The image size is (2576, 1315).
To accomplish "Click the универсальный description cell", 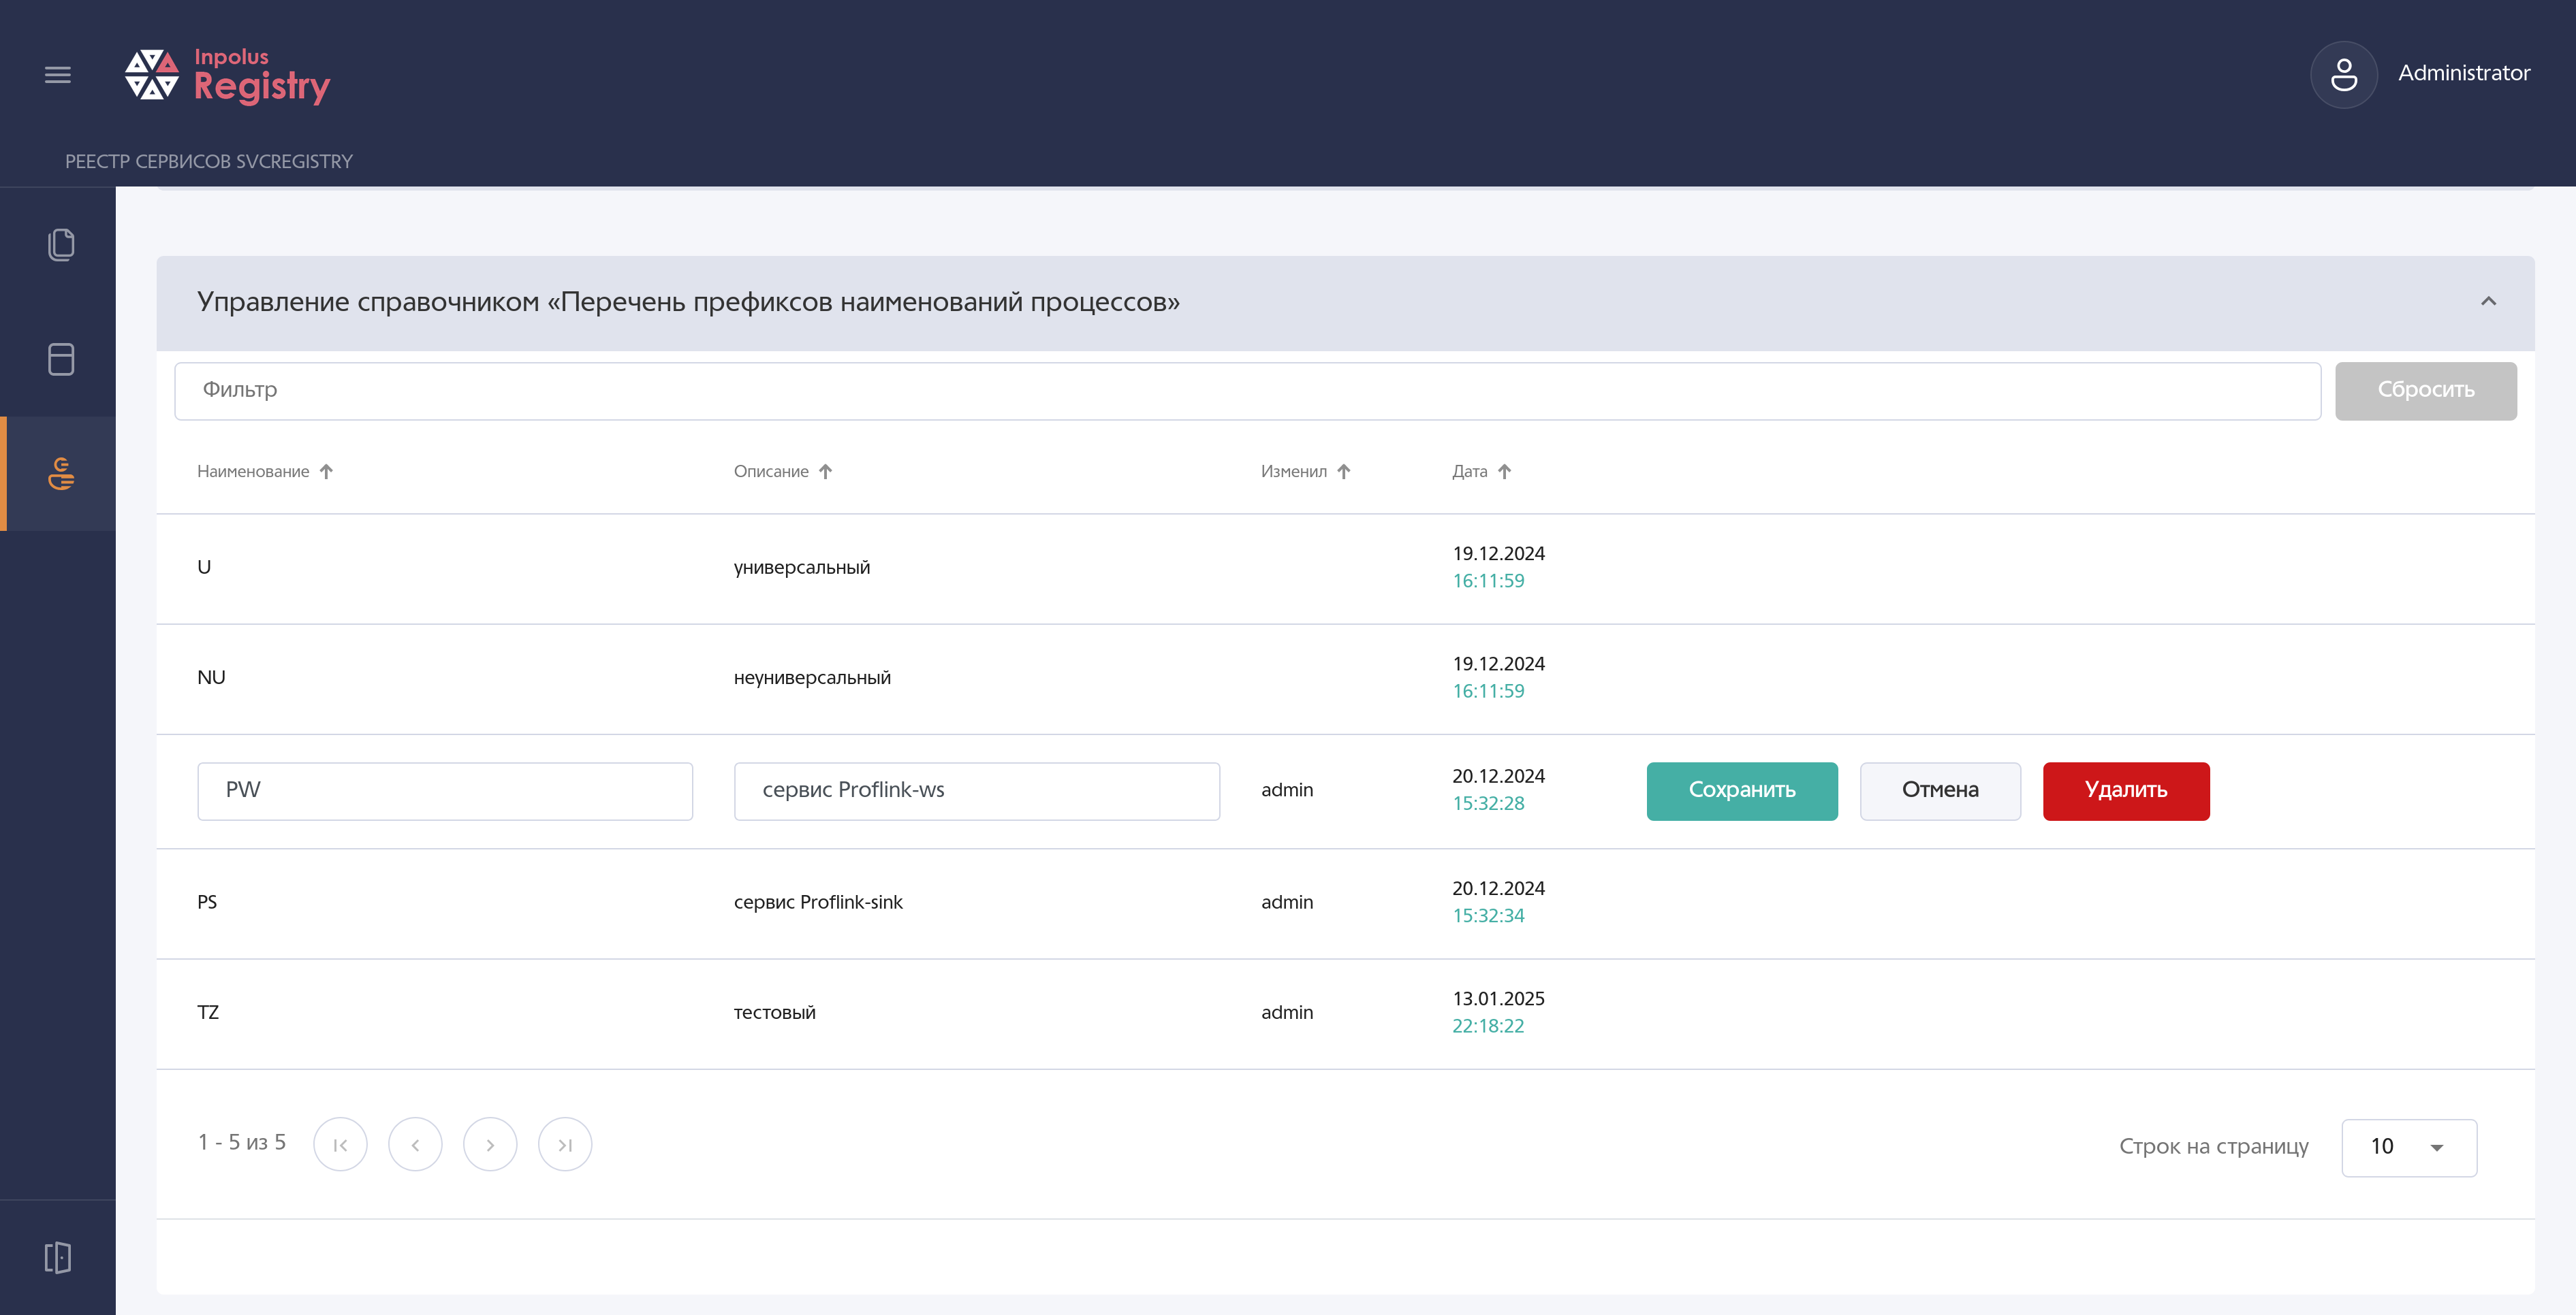I will pyautogui.click(x=802, y=568).
